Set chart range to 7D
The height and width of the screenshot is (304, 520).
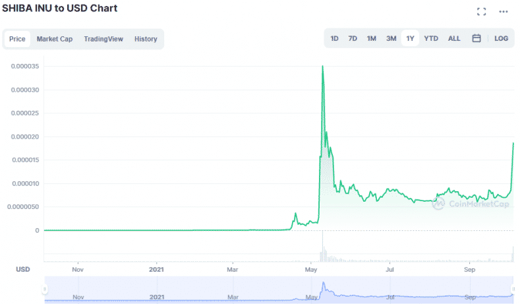[x=353, y=38]
